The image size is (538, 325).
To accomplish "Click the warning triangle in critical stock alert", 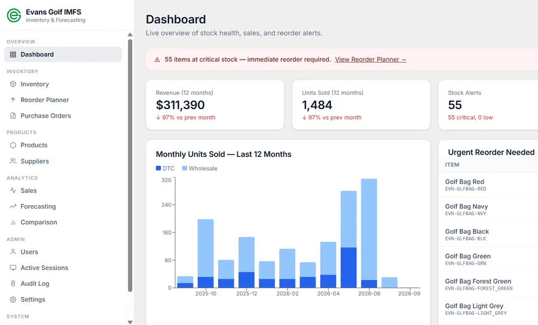I will pos(157,60).
